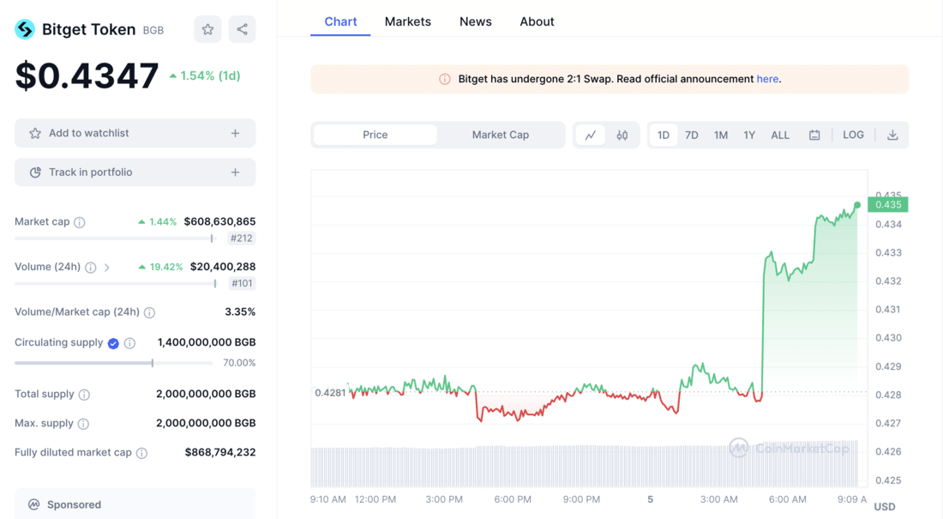Click the $0.4347 price value
This screenshot has height=519, width=943.
[87, 75]
